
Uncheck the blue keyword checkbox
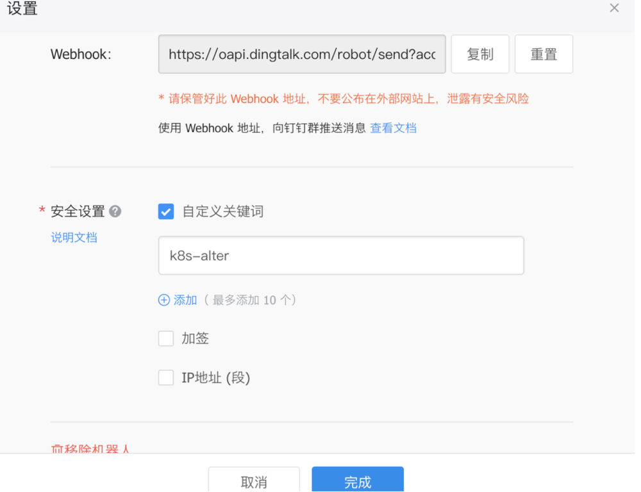[x=165, y=211]
